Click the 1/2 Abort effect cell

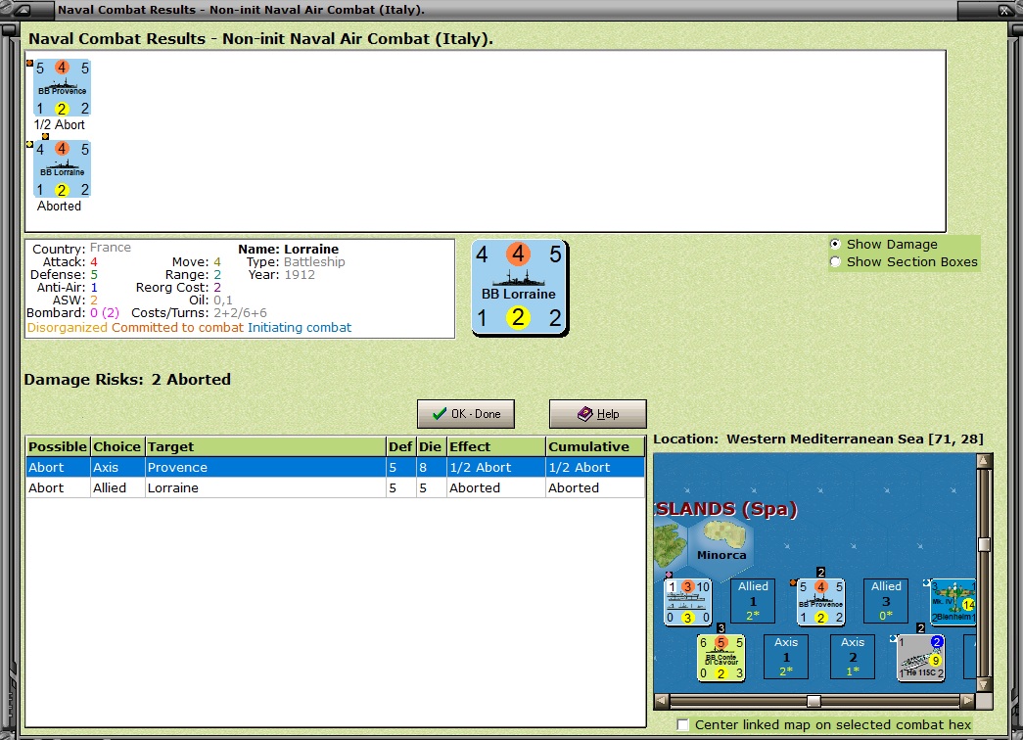496,467
